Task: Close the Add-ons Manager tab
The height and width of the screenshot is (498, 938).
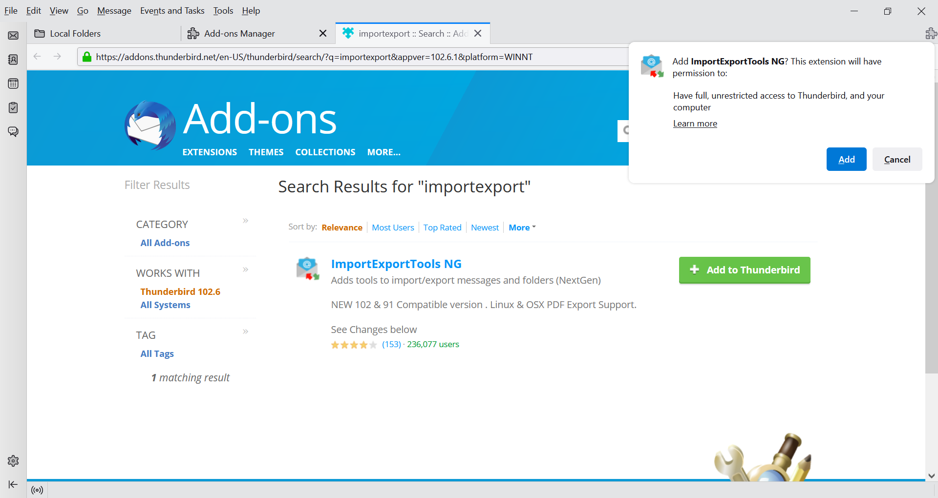Action: (323, 33)
